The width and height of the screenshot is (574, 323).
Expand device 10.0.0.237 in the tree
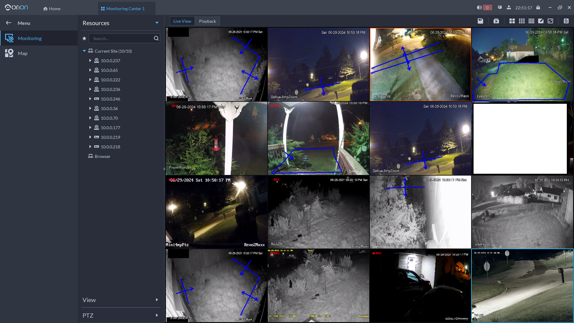tap(90, 61)
